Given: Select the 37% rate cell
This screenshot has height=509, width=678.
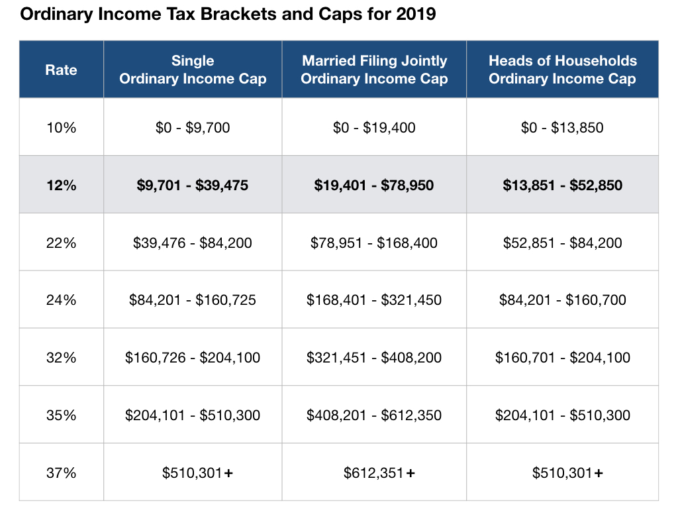Looking at the screenshot, I should click(61, 473).
